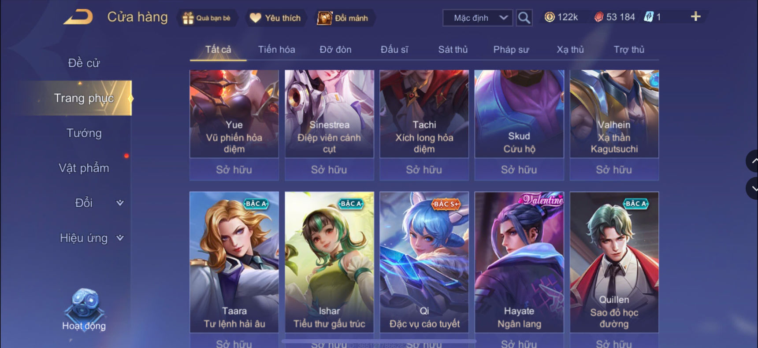Tap the red ruby currency icon
The width and height of the screenshot is (758, 348).
(x=598, y=17)
